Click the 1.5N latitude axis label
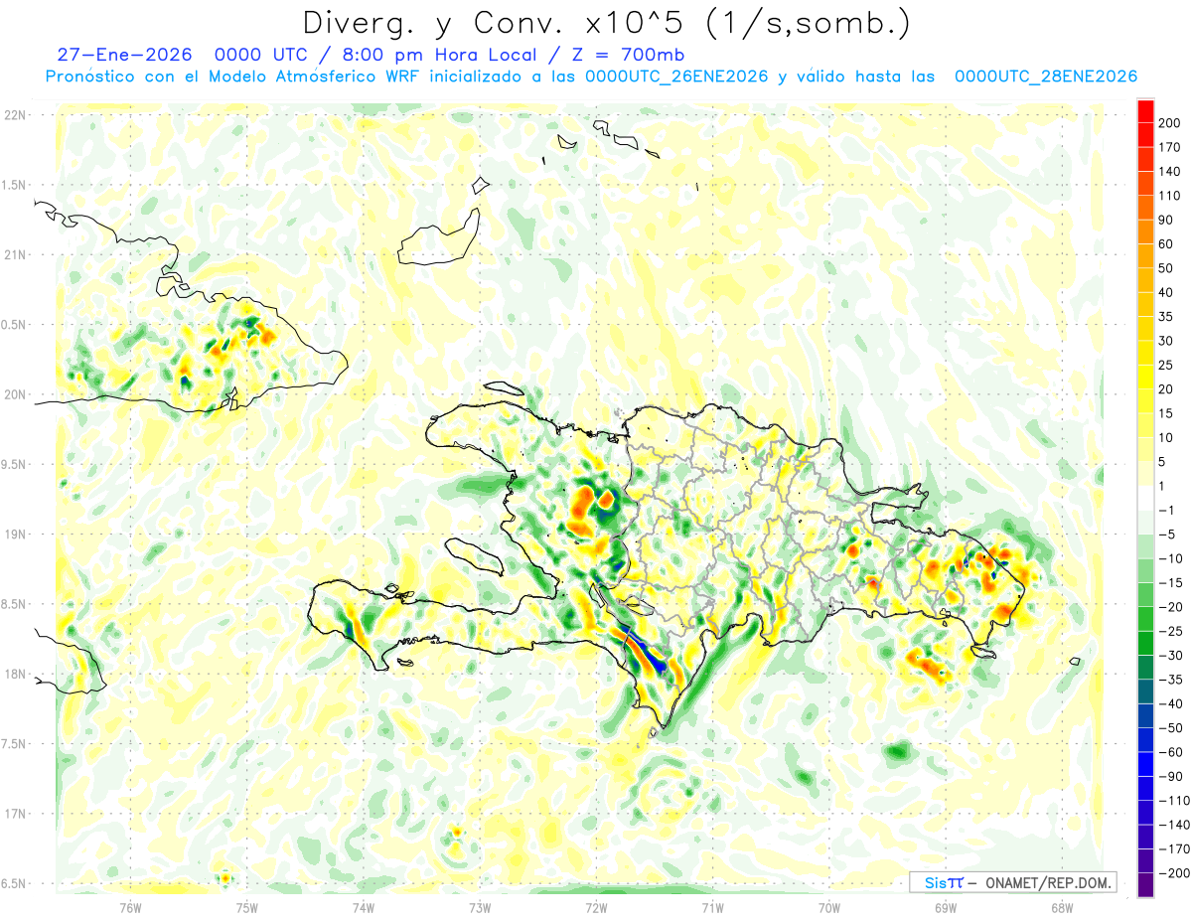 coord(14,185)
